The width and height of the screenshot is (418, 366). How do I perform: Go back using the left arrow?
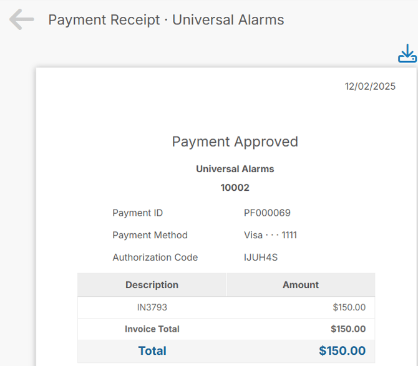[x=21, y=20]
